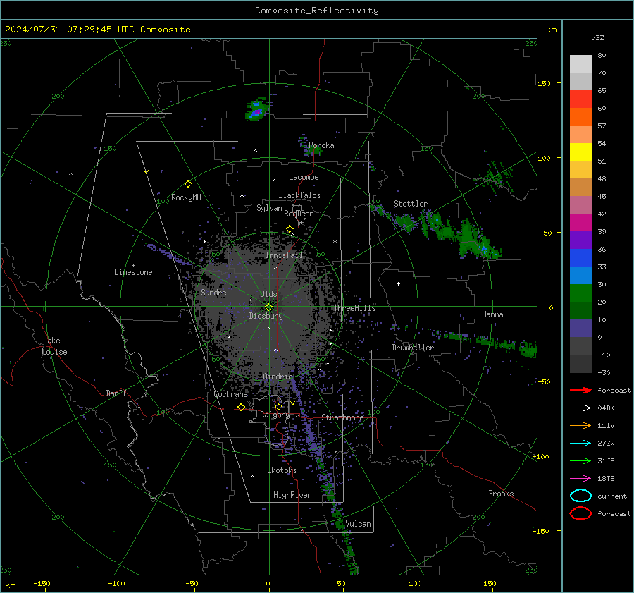Select the yellow diamond marker below Cochrane
The image size is (634, 593).
pos(241,407)
